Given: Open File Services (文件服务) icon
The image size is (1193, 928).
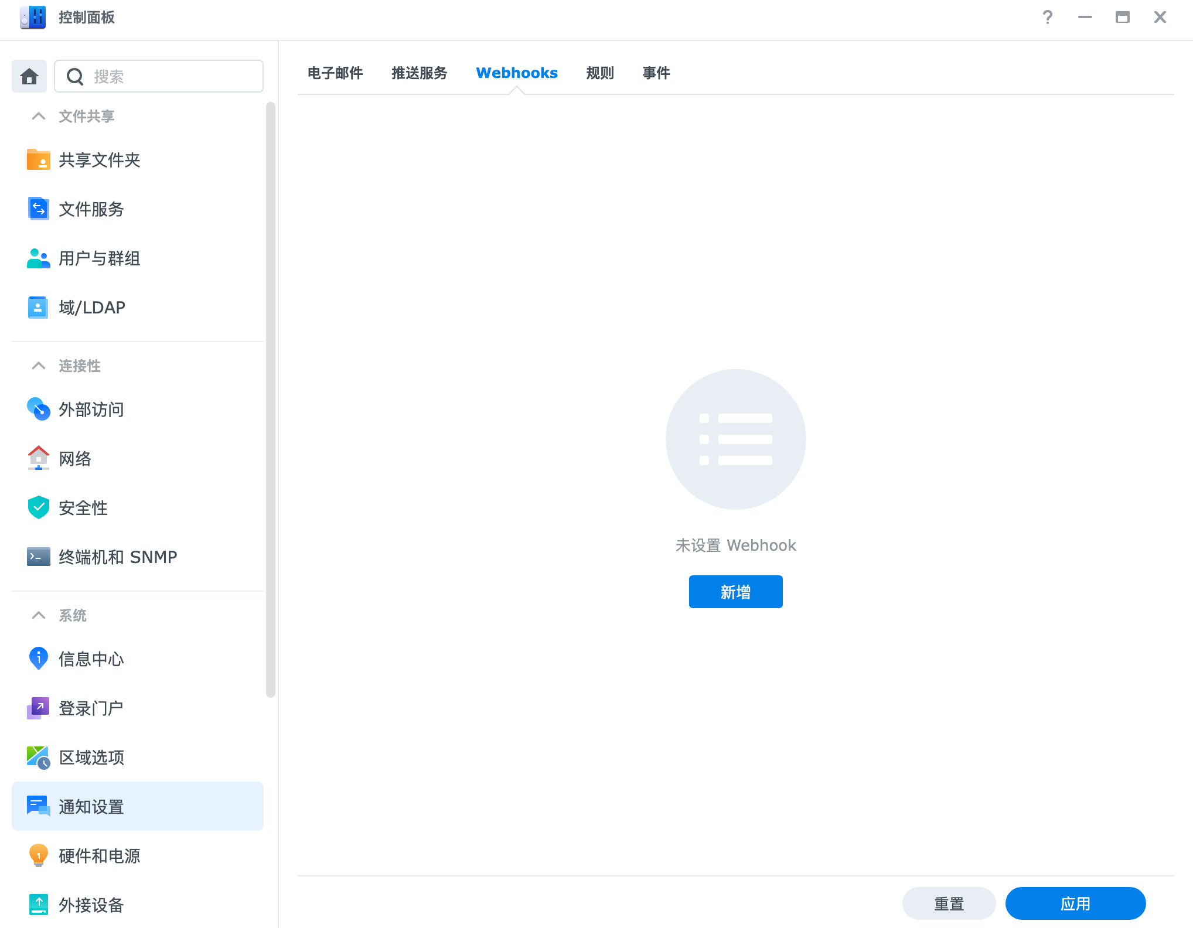Looking at the screenshot, I should [x=38, y=209].
